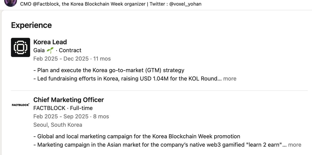Expand the Korea Lead description with "more"
The image size is (312, 155).
(x=230, y=79)
